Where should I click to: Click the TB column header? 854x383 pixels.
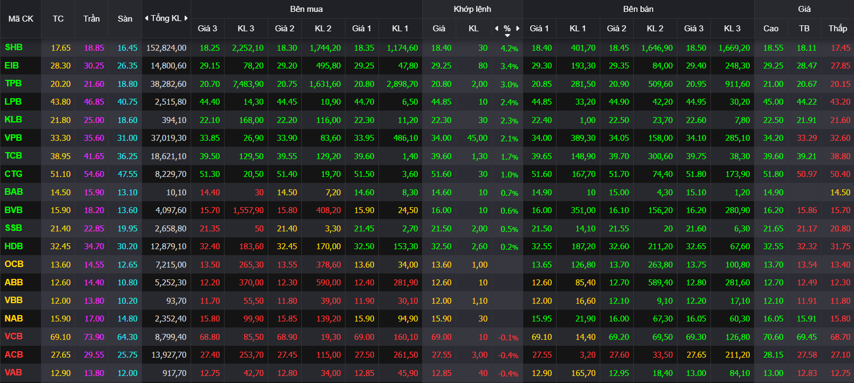[x=804, y=29]
